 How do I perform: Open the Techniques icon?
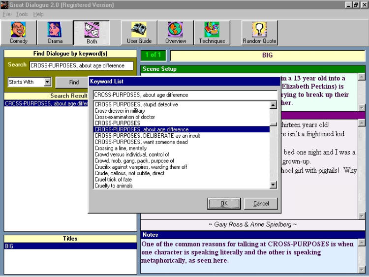[212, 32]
